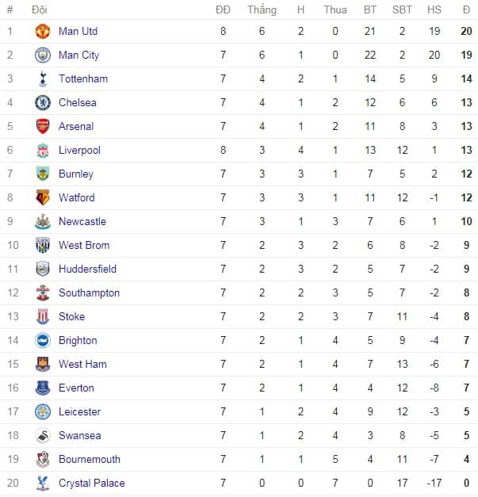
Task: Open the Newcastle team link
Action: 82,221
